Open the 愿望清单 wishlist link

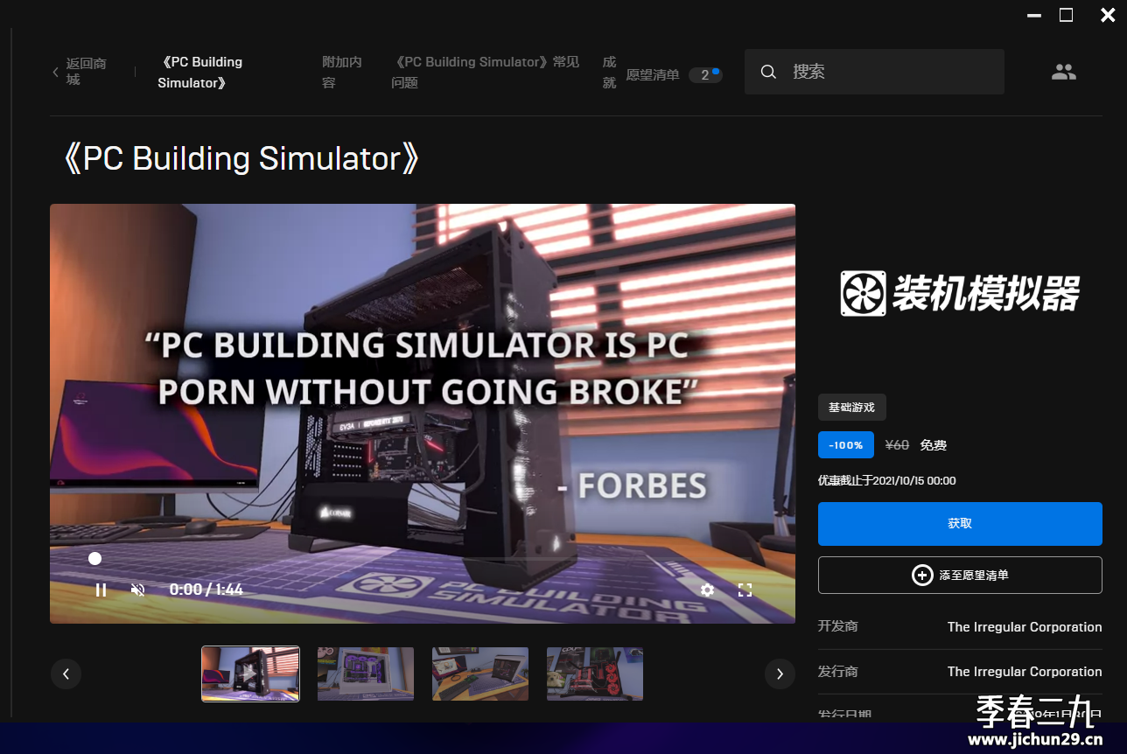coord(653,75)
